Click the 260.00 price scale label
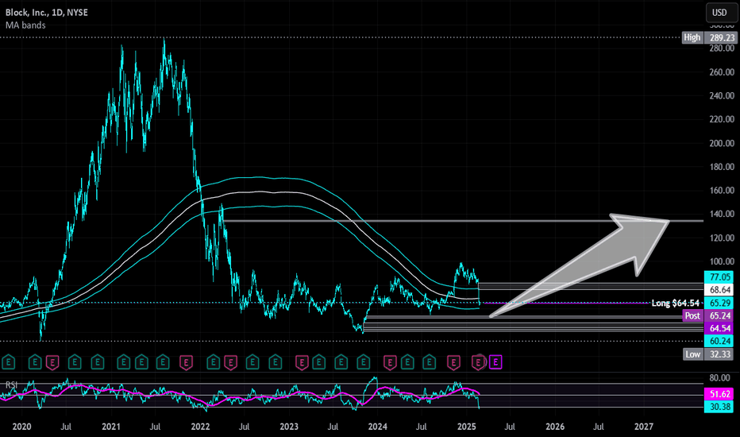The width and height of the screenshot is (740, 437). point(722,72)
